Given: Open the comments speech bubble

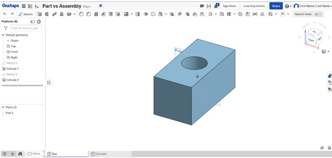Looking at the screenshot, I should 202,6.
